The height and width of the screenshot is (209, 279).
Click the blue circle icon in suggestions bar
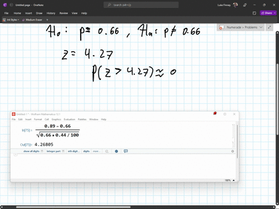click(x=116, y=151)
